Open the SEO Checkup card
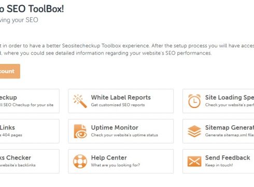254x187 pixels. [30, 101]
